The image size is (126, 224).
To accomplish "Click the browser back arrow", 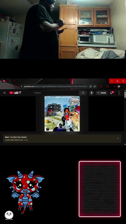I will 3,86.
